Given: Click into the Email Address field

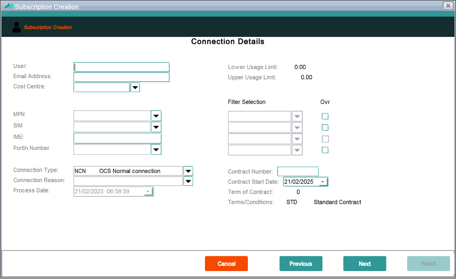Looking at the screenshot, I should click(x=122, y=77).
